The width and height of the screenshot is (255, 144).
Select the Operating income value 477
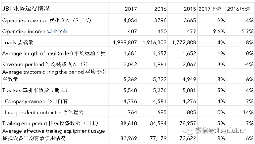pos(192,31)
